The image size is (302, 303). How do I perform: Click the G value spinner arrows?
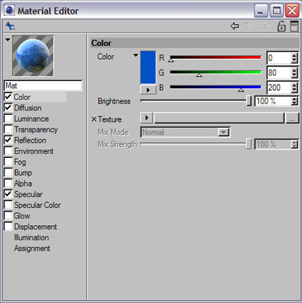pyautogui.click(x=294, y=73)
